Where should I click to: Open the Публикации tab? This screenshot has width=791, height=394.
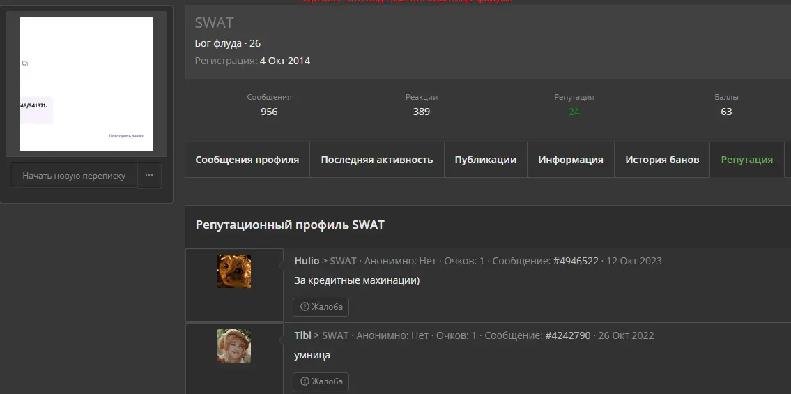(485, 160)
